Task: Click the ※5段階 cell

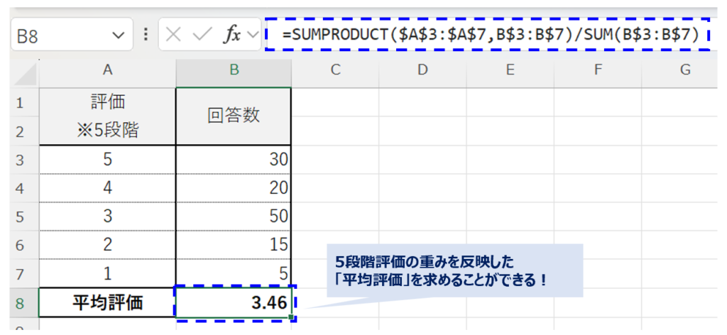Action: pyautogui.click(x=108, y=131)
